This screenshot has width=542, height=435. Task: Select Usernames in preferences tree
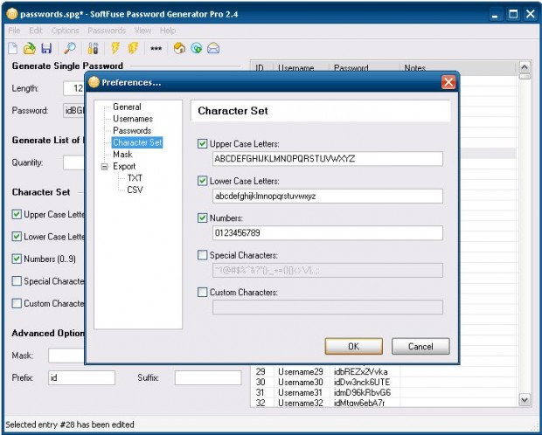click(x=133, y=119)
